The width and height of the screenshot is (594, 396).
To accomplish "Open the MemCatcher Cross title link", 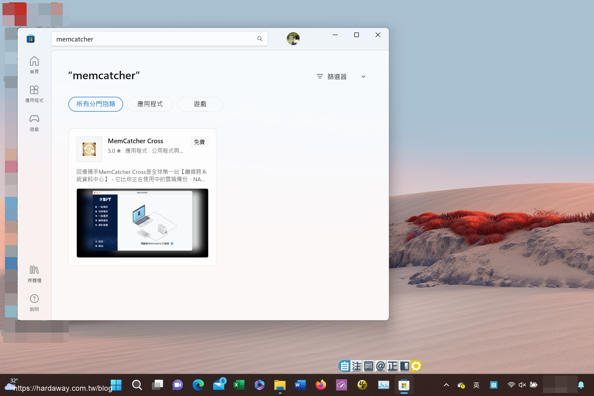I will pos(135,141).
